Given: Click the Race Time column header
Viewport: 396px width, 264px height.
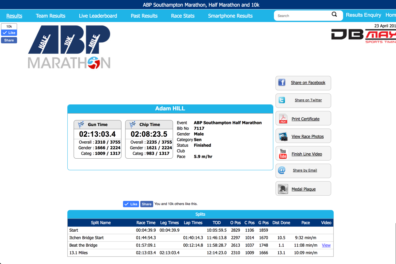Looking at the screenshot, I should pos(146,223).
